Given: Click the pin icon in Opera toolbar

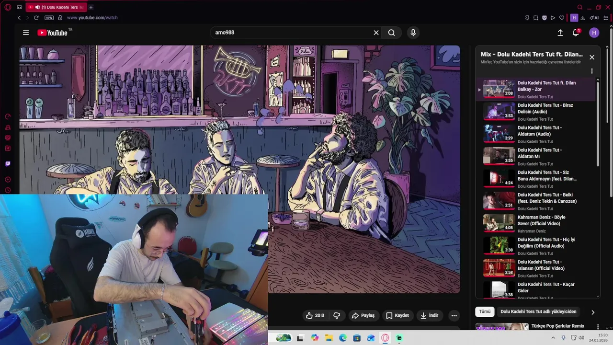Looking at the screenshot, I should click(527, 18).
